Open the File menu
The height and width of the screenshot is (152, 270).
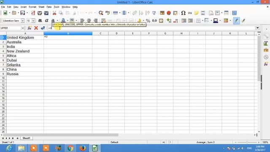click(3, 7)
